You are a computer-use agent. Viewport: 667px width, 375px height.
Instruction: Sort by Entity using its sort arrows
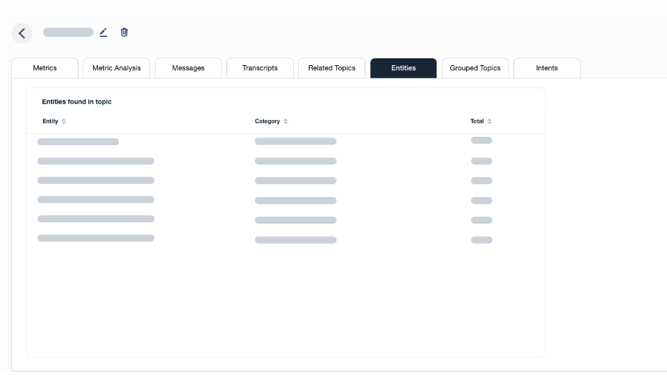(x=64, y=122)
